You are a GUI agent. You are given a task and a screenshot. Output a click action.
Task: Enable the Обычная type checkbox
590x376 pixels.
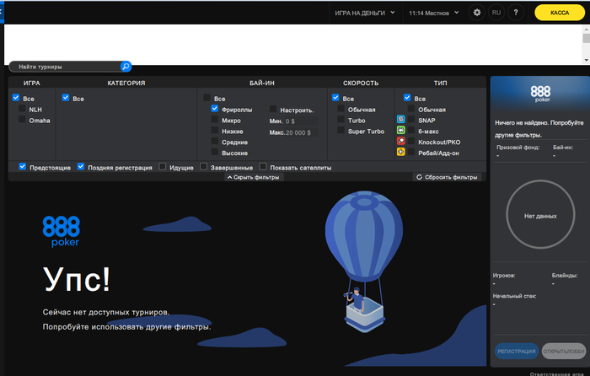[x=411, y=109]
